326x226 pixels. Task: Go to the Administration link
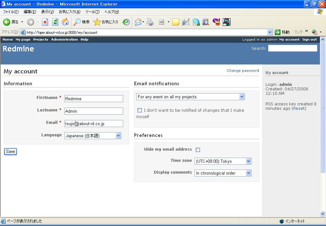(x=64, y=39)
